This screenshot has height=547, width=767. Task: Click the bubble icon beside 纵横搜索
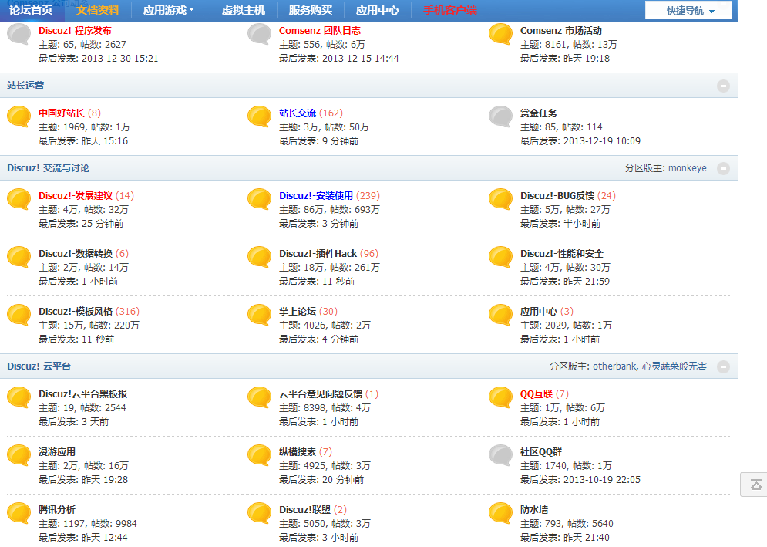click(x=259, y=456)
